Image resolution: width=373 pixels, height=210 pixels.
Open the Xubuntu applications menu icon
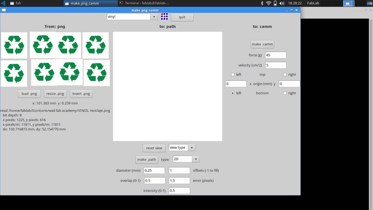pos(3,3)
